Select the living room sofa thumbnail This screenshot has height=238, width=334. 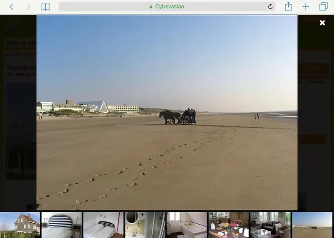270,225
